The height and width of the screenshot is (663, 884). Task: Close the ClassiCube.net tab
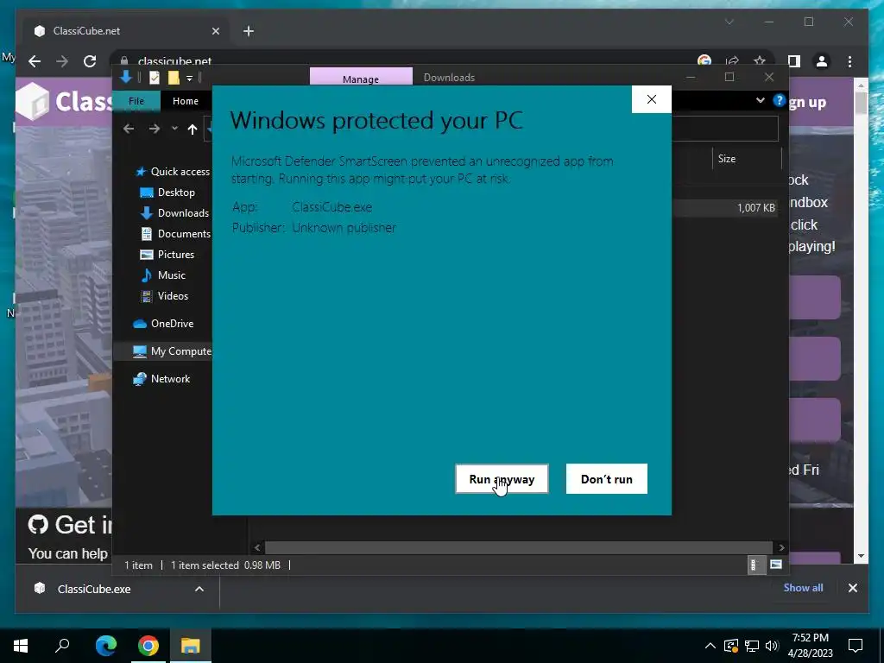[x=215, y=31]
